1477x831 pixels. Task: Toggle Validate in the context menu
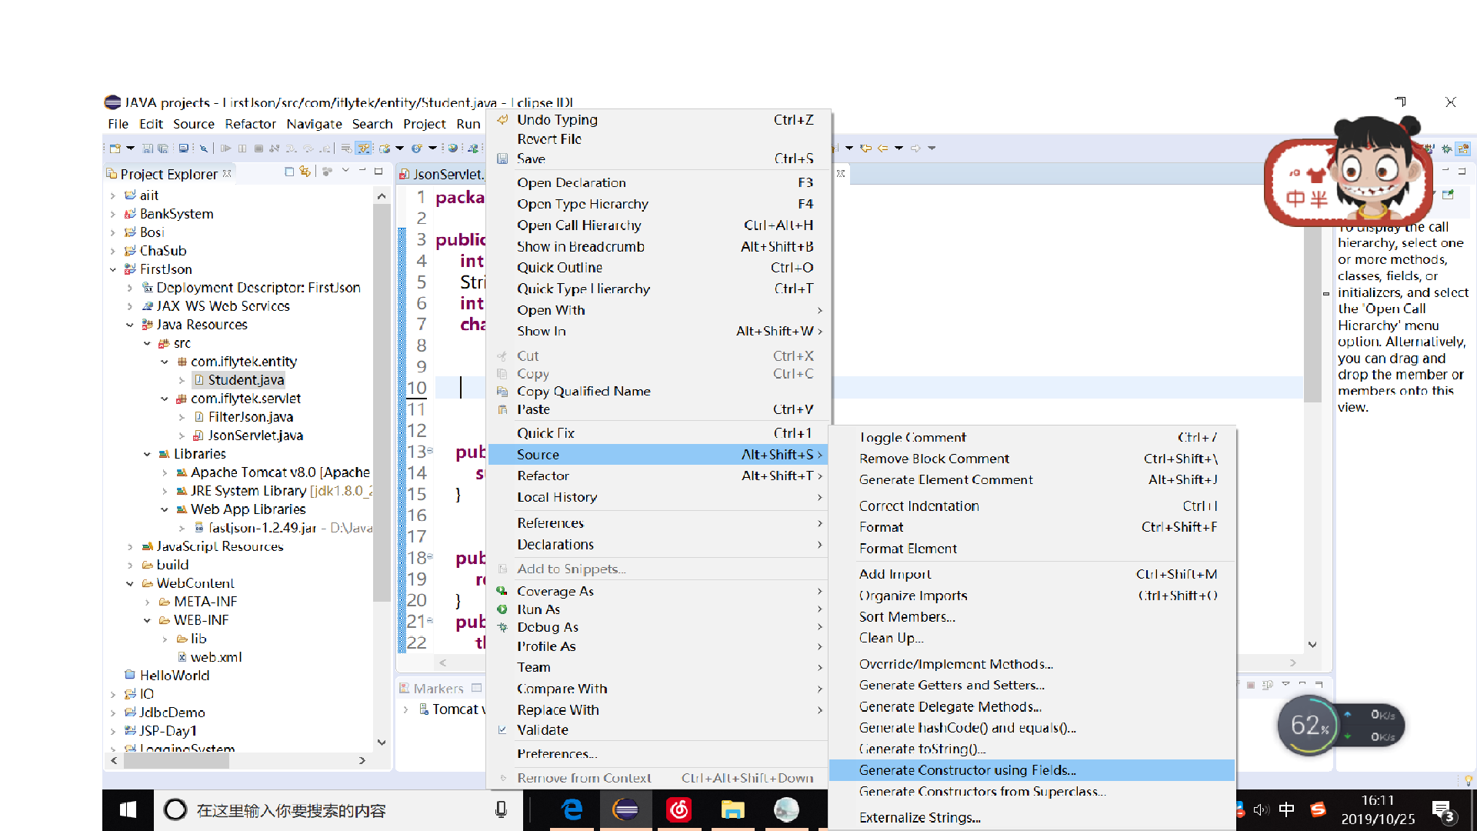(x=542, y=730)
